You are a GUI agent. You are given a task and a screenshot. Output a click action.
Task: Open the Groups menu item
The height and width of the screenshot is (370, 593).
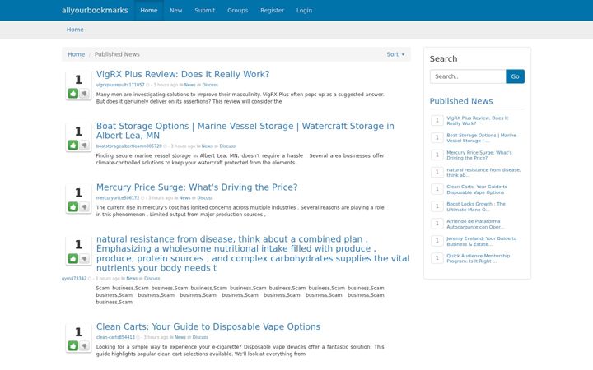point(238,10)
